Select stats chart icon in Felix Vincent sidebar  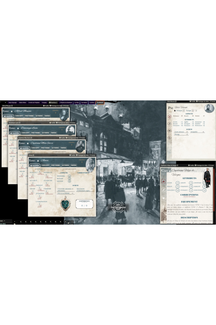coord(169,116)
